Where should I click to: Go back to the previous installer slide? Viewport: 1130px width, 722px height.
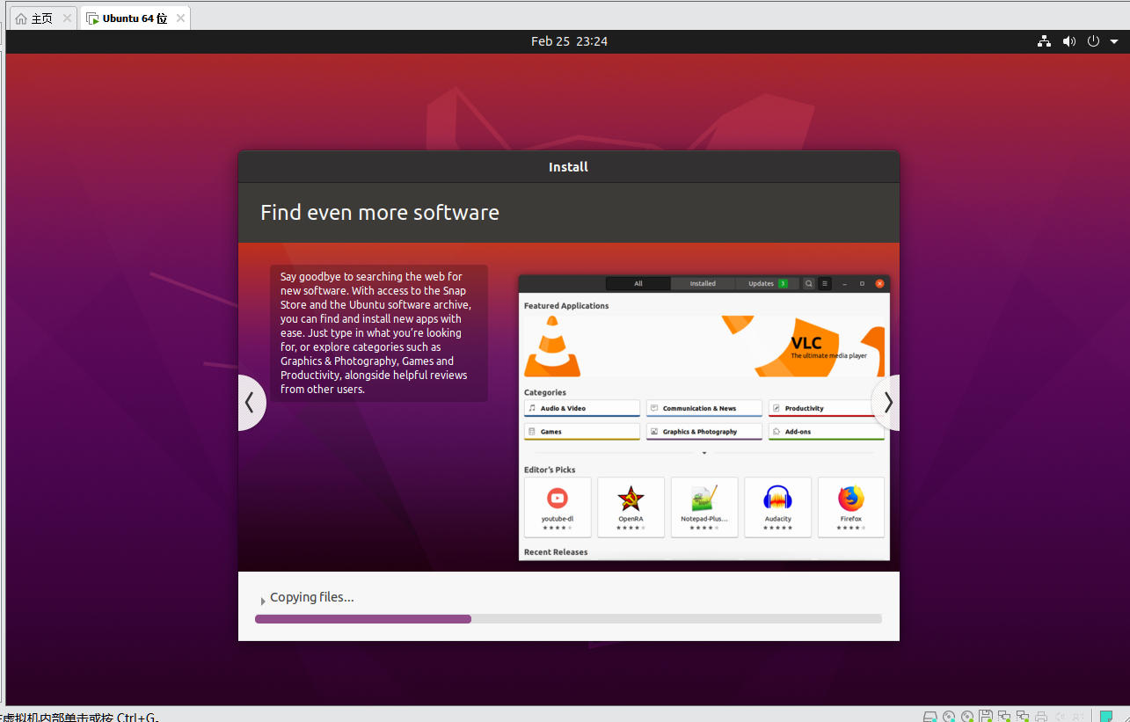[x=250, y=403]
